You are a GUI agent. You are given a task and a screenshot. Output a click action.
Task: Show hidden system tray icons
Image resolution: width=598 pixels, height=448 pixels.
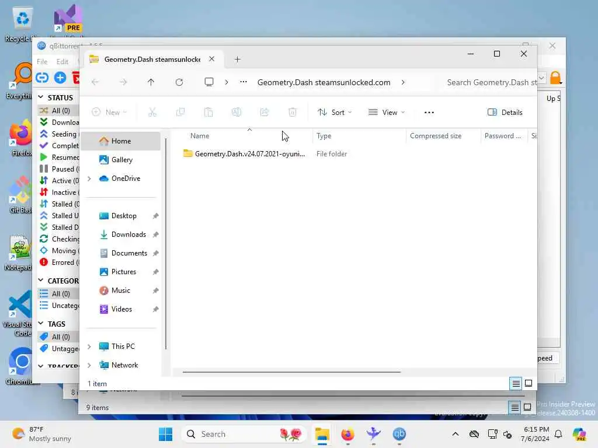[456, 434]
